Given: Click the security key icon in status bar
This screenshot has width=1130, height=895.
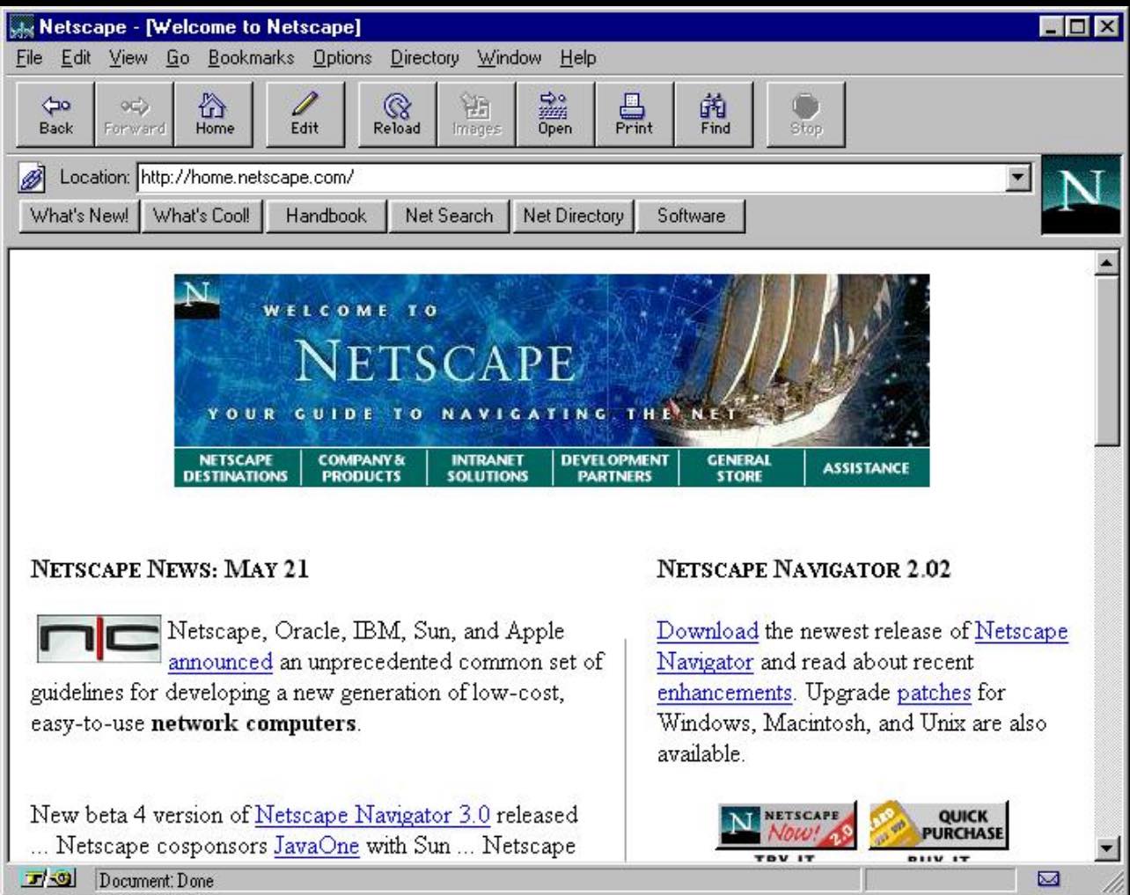Looking at the screenshot, I should tap(48, 879).
